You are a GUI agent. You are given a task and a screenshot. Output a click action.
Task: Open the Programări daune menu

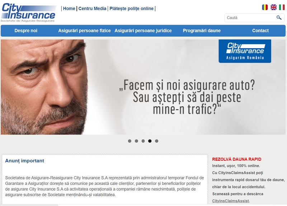coord(202,31)
